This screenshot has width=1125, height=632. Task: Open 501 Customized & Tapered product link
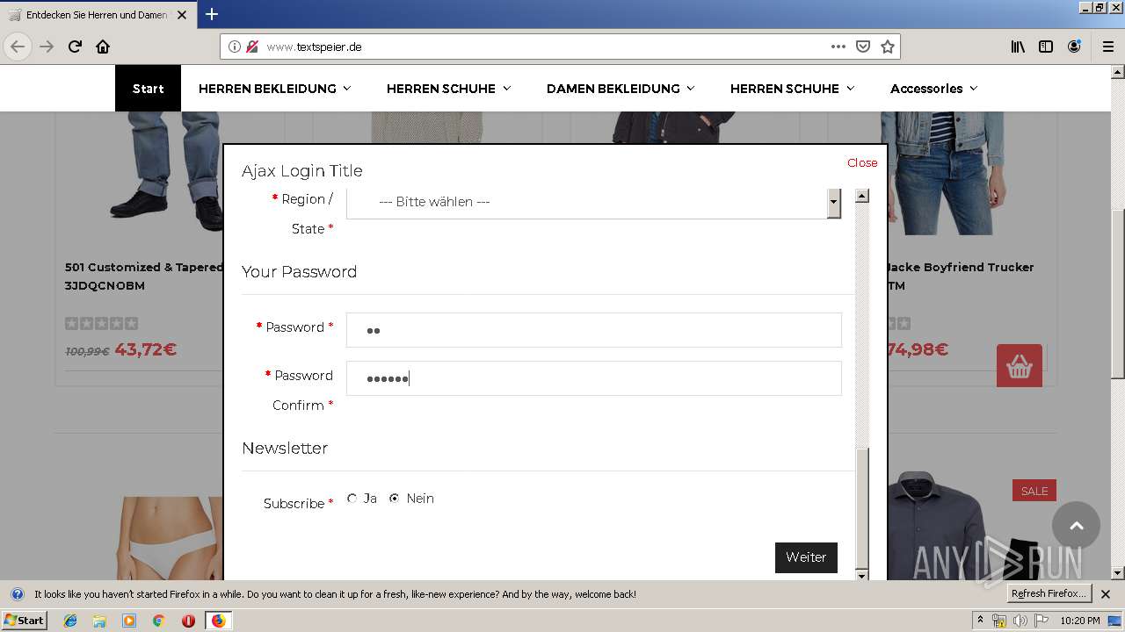pos(144,276)
